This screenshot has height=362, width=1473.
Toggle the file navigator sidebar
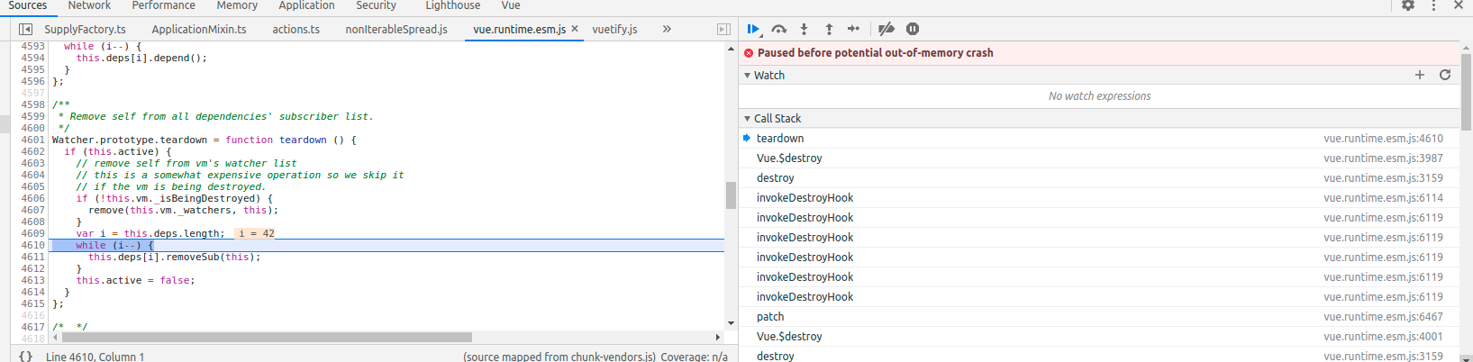26,30
